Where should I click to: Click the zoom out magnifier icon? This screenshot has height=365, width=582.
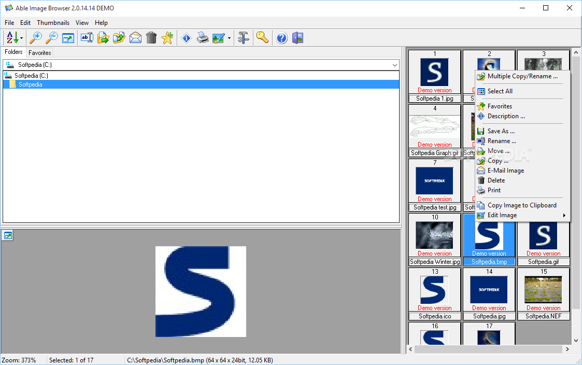[52, 38]
